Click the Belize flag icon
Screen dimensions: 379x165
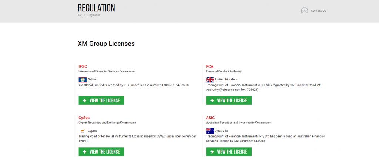[83, 79]
